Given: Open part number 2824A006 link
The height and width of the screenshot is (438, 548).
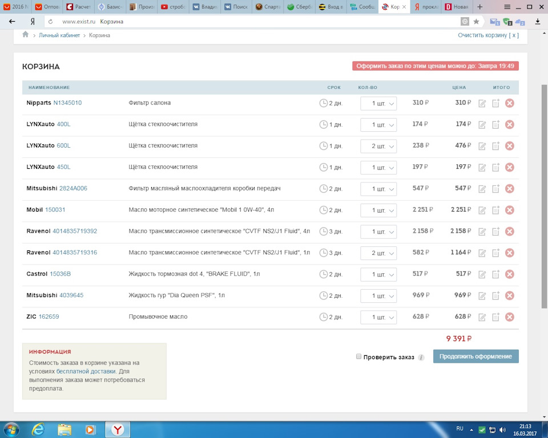Looking at the screenshot, I should [x=73, y=188].
